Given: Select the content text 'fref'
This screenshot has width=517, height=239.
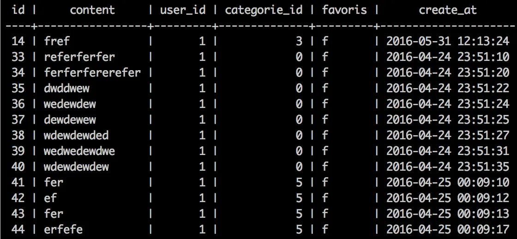Looking at the screenshot, I should (x=57, y=41).
